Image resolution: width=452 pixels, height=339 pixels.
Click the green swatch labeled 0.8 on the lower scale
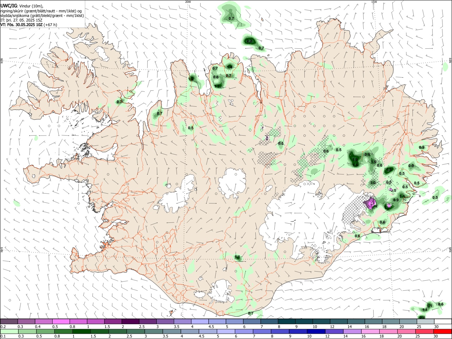pos(63,331)
